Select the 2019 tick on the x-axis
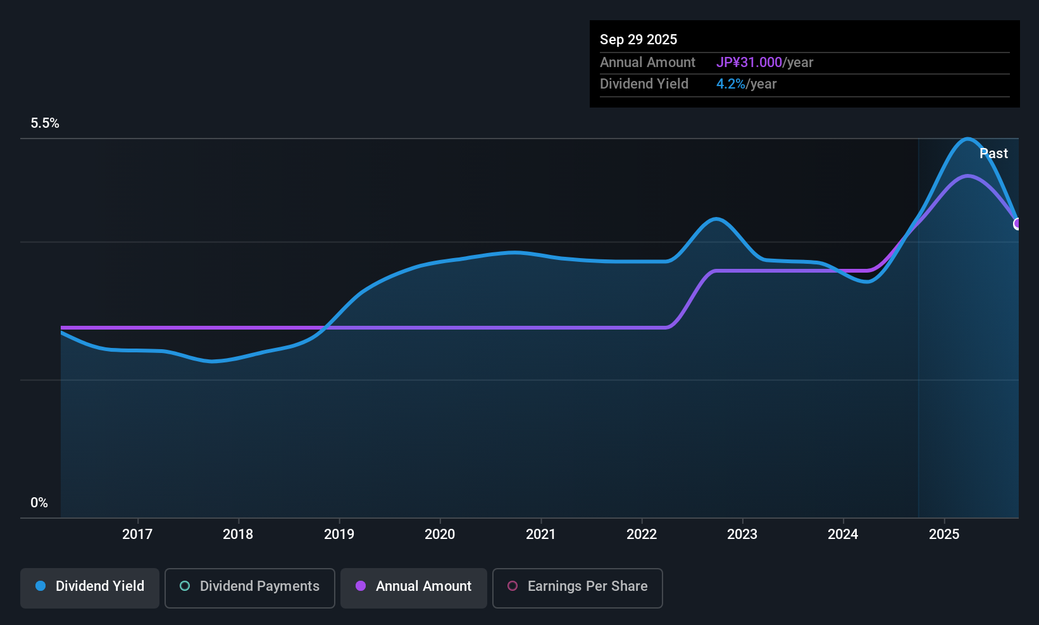1039x625 pixels. pos(339,534)
